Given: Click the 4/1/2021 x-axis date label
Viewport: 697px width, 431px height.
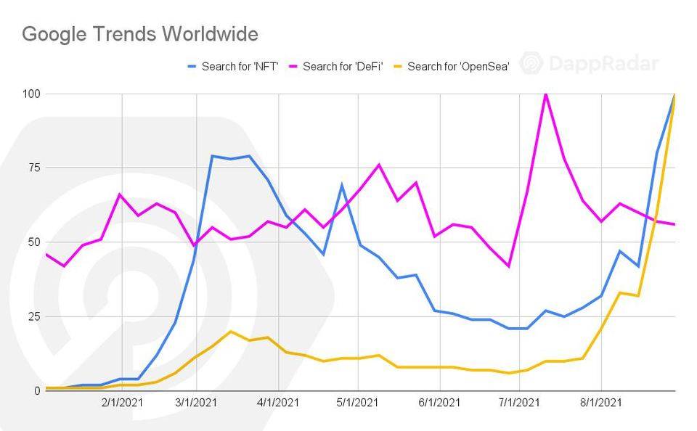Looking at the screenshot, I should click(x=278, y=403).
